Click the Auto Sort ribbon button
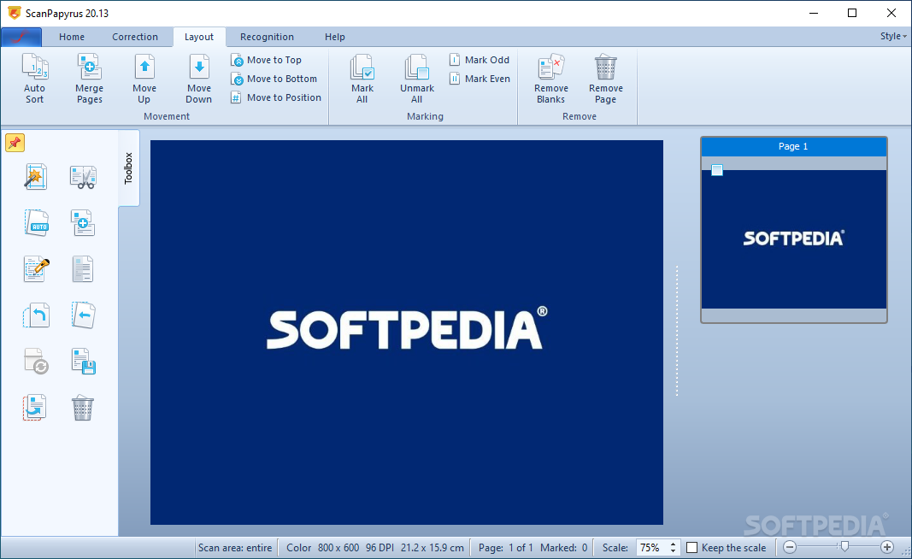 (34, 79)
